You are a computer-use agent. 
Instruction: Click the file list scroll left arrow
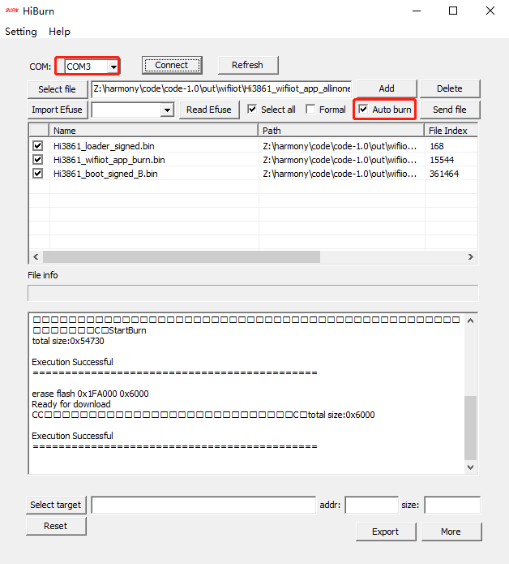[36, 256]
